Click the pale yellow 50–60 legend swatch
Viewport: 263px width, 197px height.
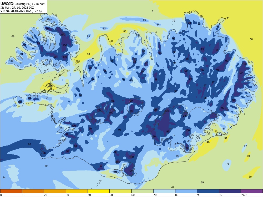[120, 191]
